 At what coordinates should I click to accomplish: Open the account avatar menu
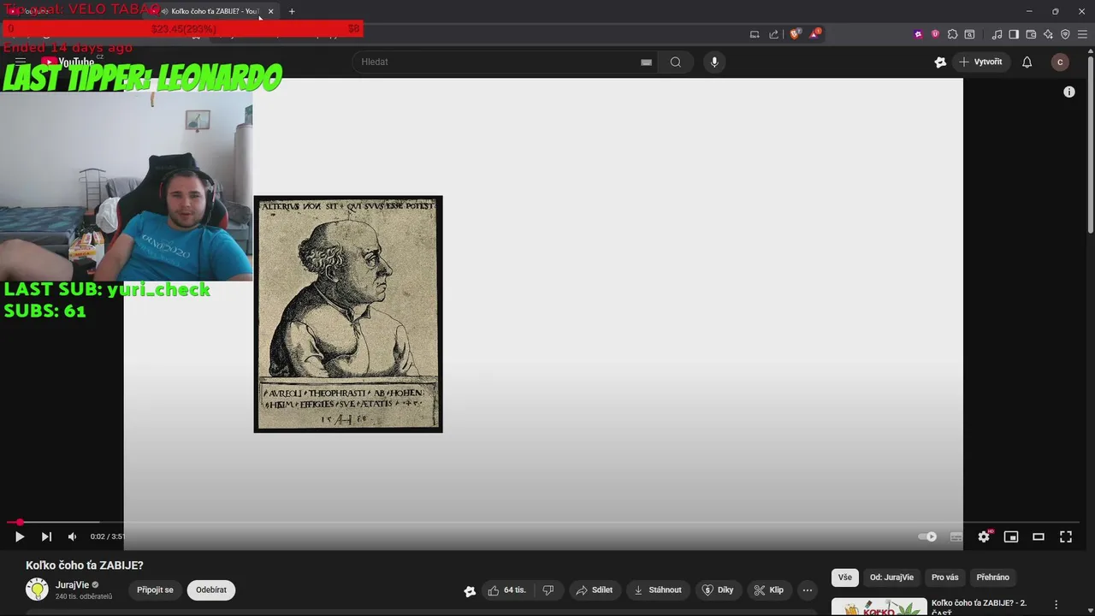pyautogui.click(x=1060, y=62)
